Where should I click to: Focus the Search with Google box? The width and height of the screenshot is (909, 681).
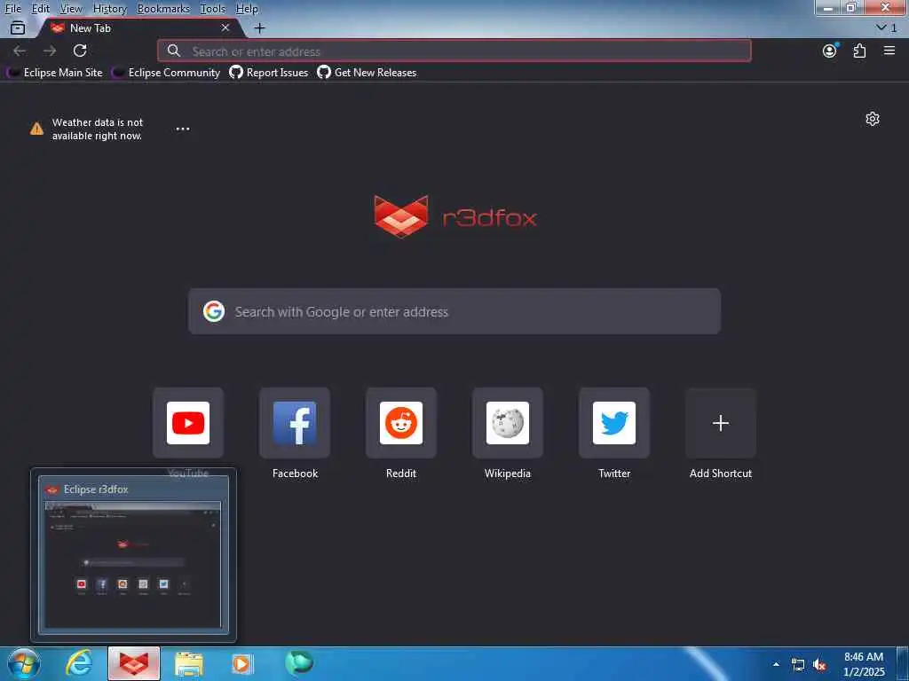(x=454, y=311)
